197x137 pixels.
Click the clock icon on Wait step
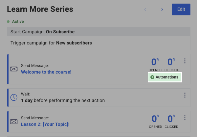14,97
